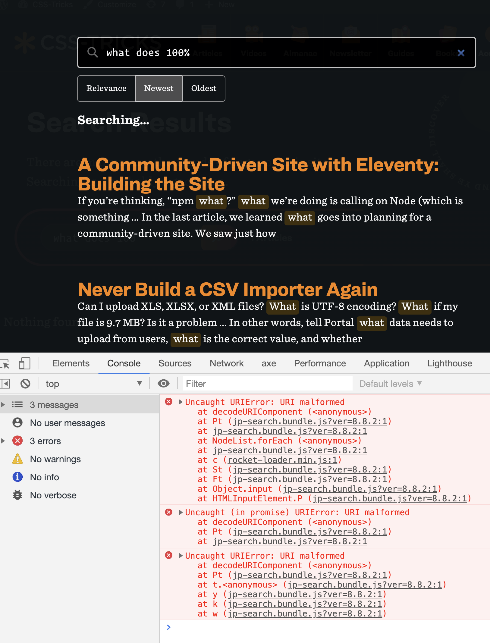Open the Application tab
This screenshot has width=490, height=643.
(x=387, y=363)
